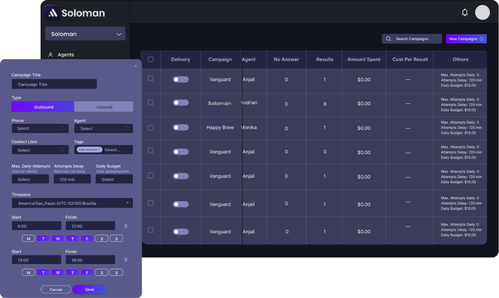
Task: Save the campaign form
Action: click(x=89, y=289)
